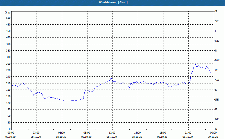225x140 pixels.
Task: Click the 09.10.20 date label
Action: pos(213,137)
